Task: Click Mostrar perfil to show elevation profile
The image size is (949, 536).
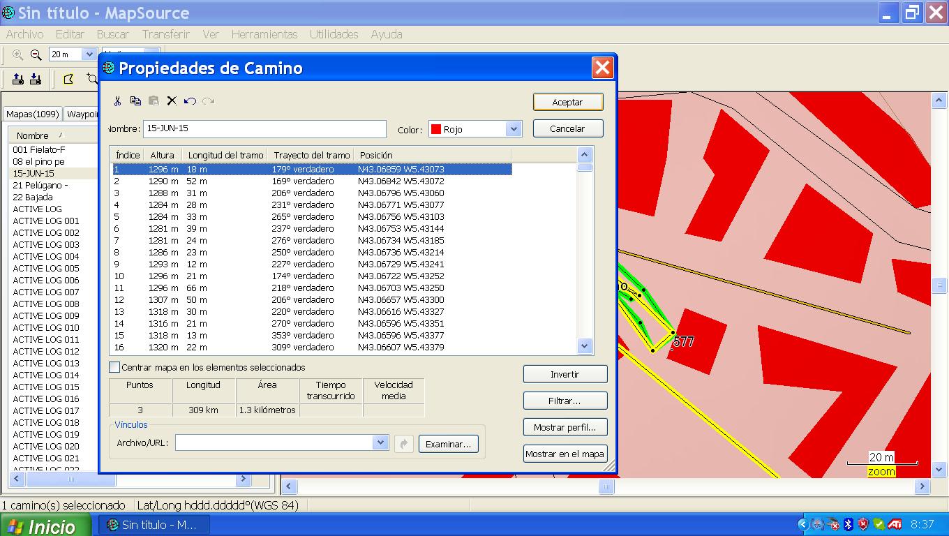Action: 565,426
